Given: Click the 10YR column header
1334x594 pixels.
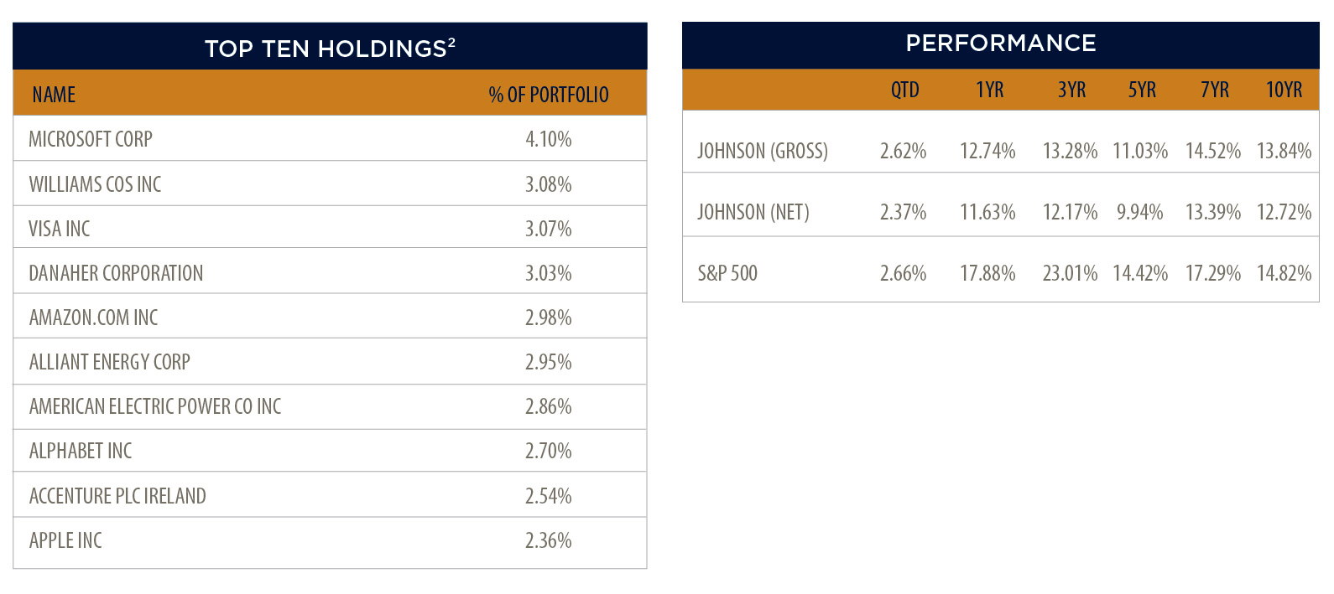Looking at the screenshot, I should (1284, 90).
